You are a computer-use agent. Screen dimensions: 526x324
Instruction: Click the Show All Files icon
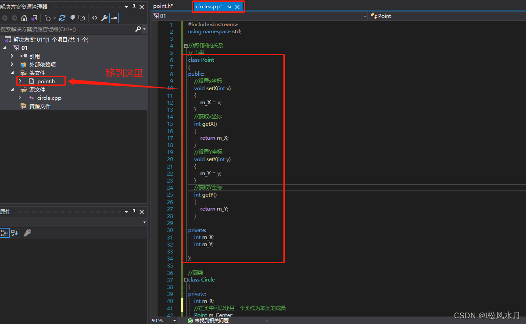coord(82,18)
